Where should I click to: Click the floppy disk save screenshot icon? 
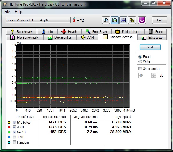click(x=123, y=20)
